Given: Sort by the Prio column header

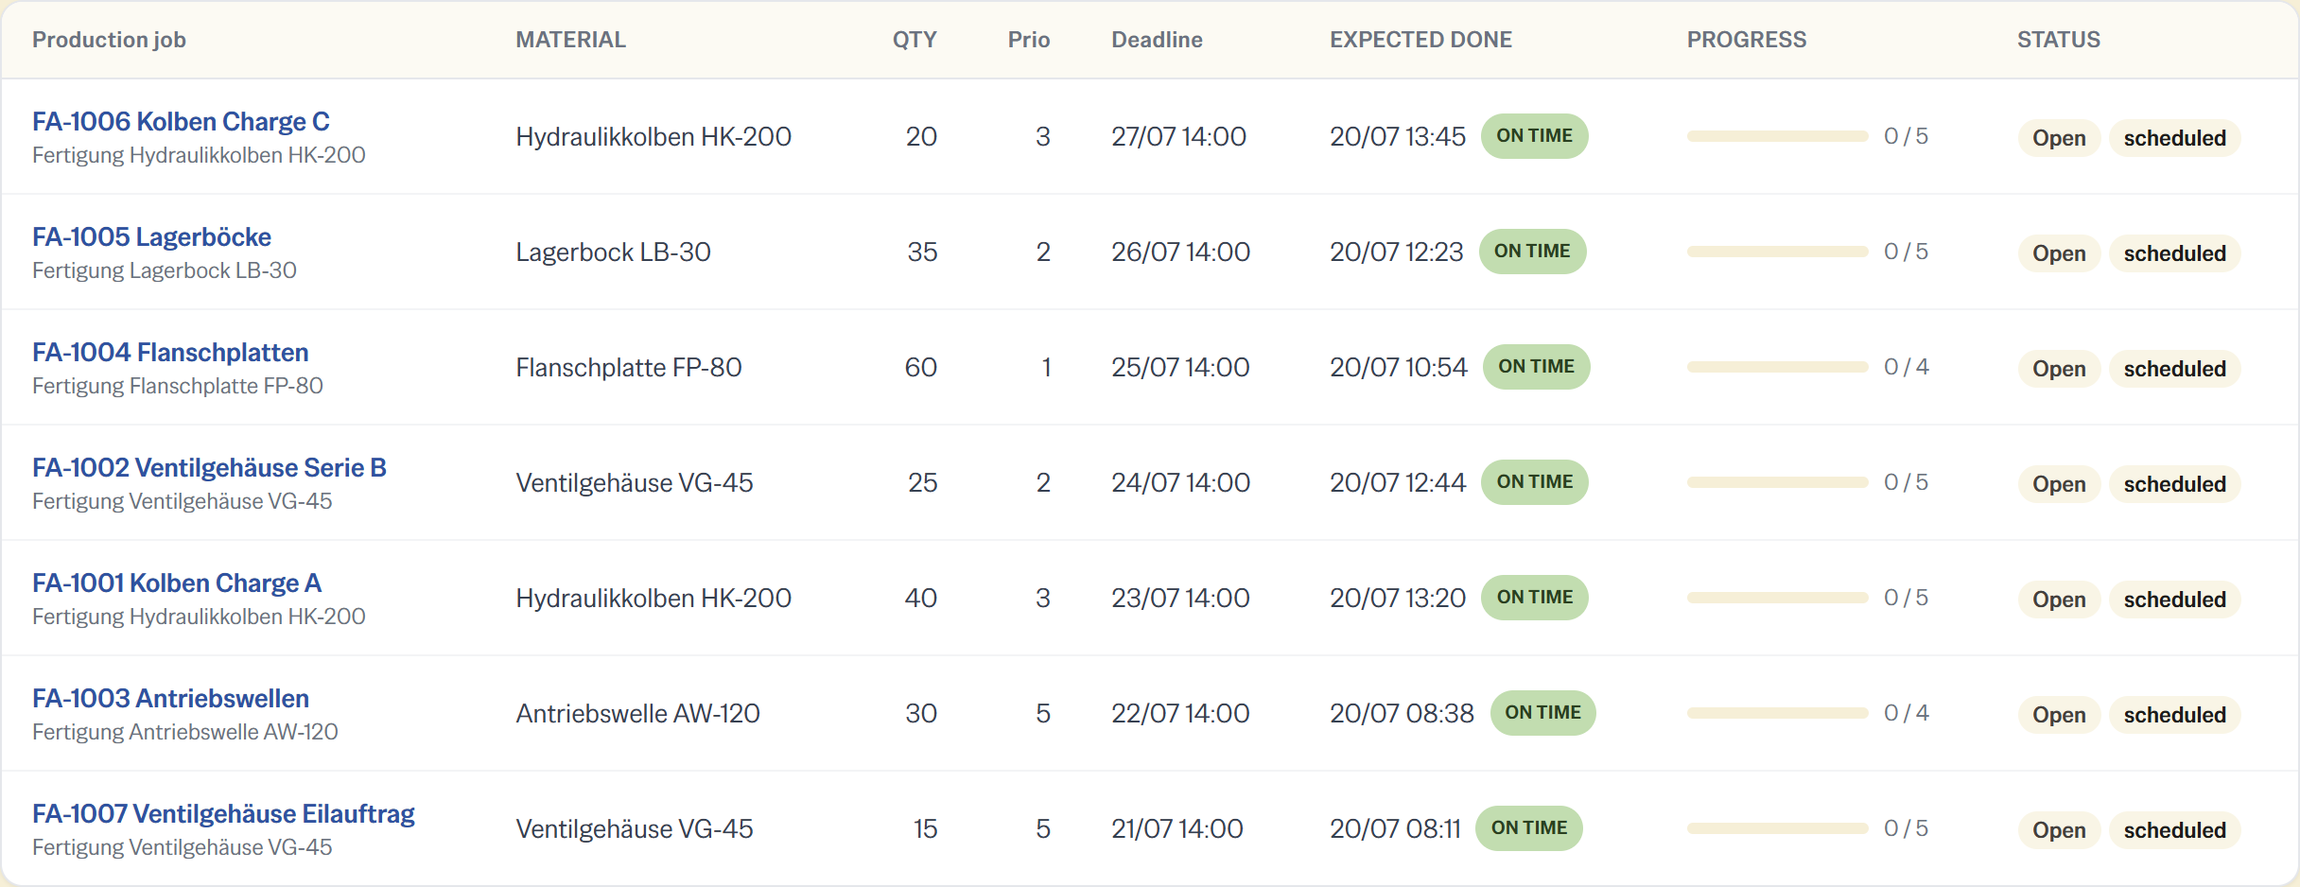Looking at the screenshot, I should 1029,40.
